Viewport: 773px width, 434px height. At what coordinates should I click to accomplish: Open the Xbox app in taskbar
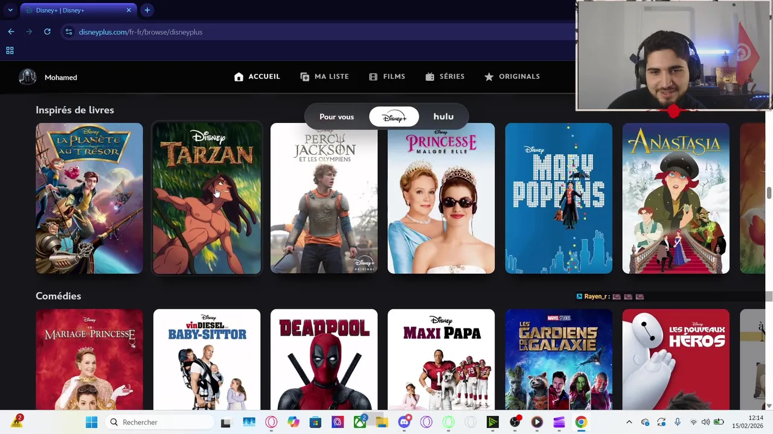(360, 423)
